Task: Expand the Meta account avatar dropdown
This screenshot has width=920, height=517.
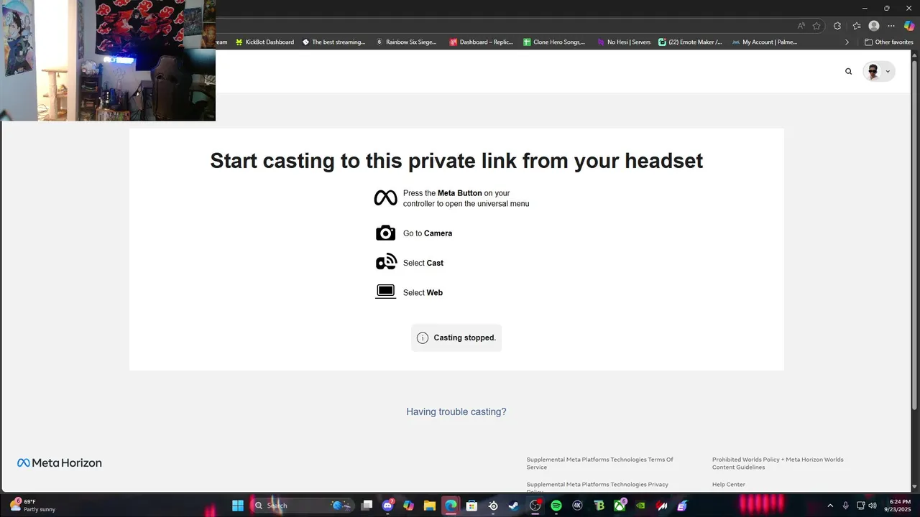Action: click(879, 71)
